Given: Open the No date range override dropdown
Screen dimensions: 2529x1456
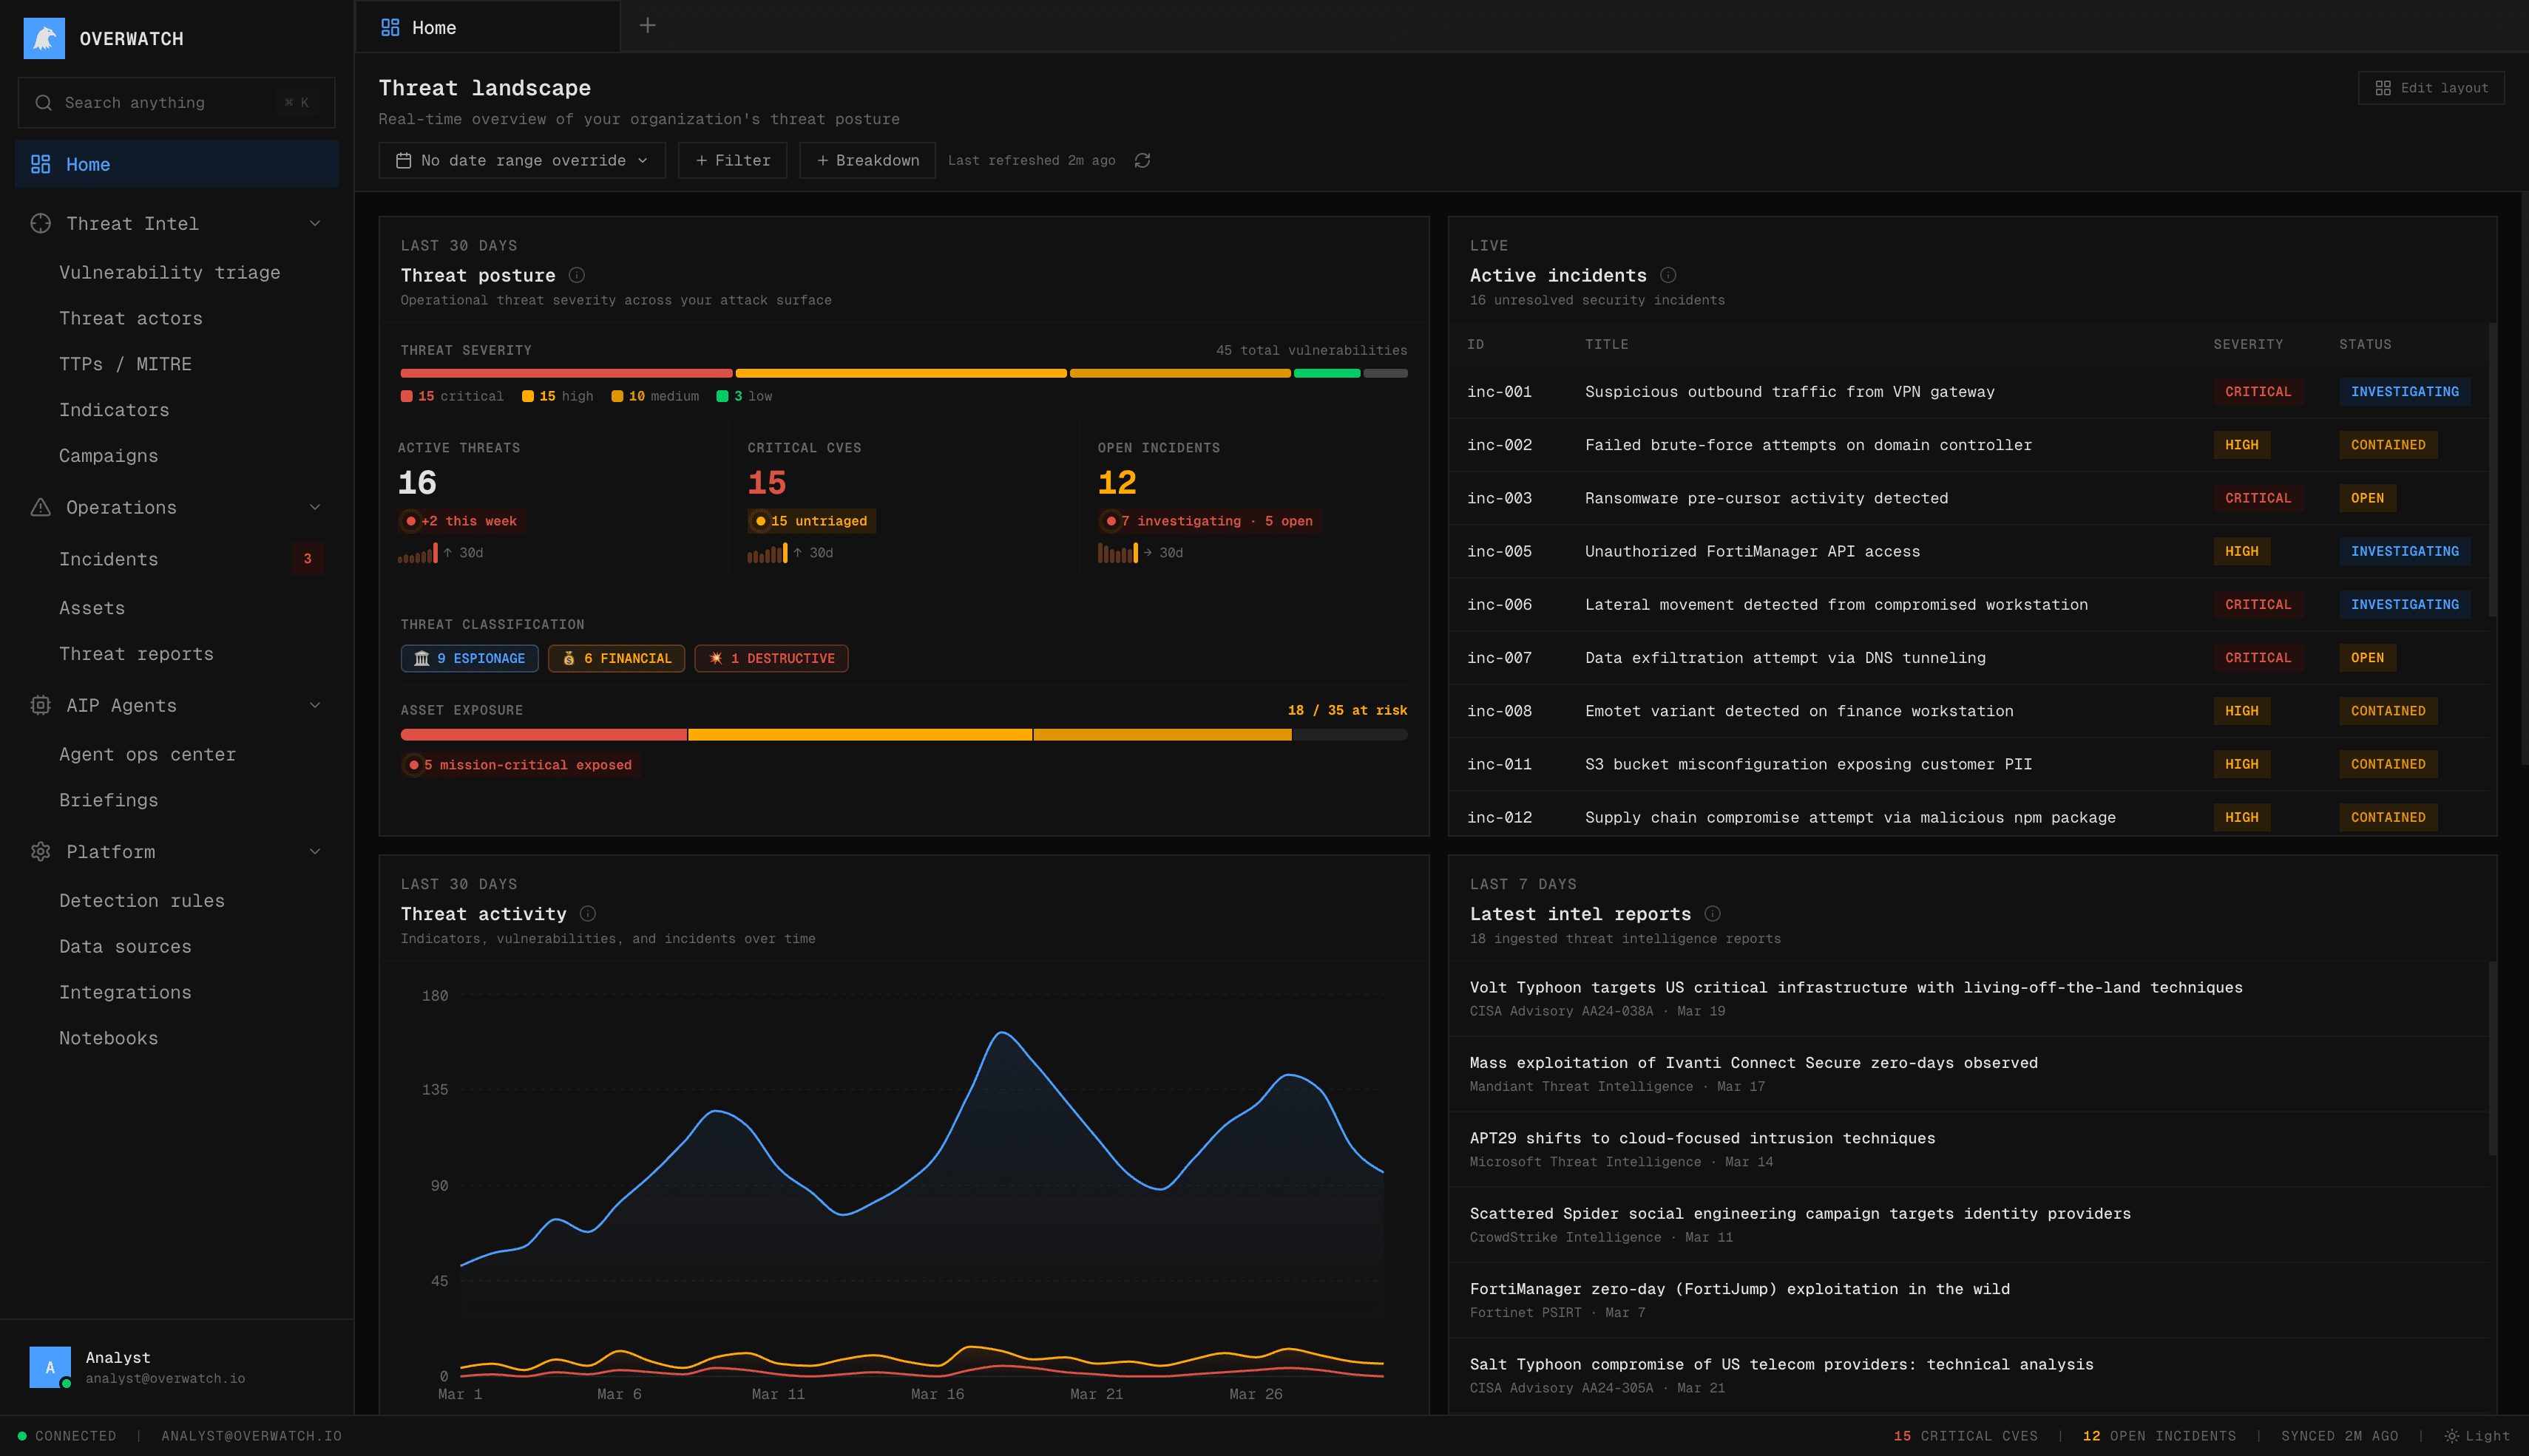Looking at the screenshot, I should (521, 160).
